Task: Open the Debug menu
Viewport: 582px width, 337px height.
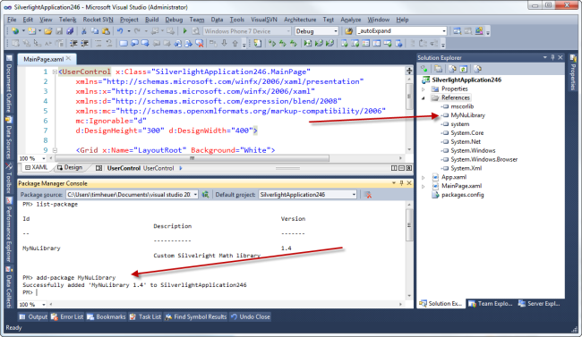Action: pyautogui.click(x=174, y=20)
